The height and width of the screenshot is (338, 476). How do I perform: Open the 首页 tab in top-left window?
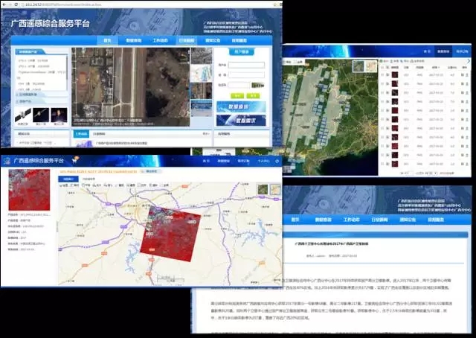point(106,40)
